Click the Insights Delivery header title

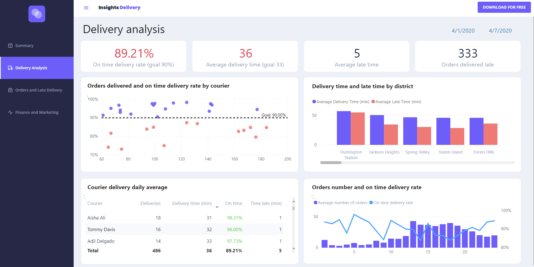click(119, 8)
